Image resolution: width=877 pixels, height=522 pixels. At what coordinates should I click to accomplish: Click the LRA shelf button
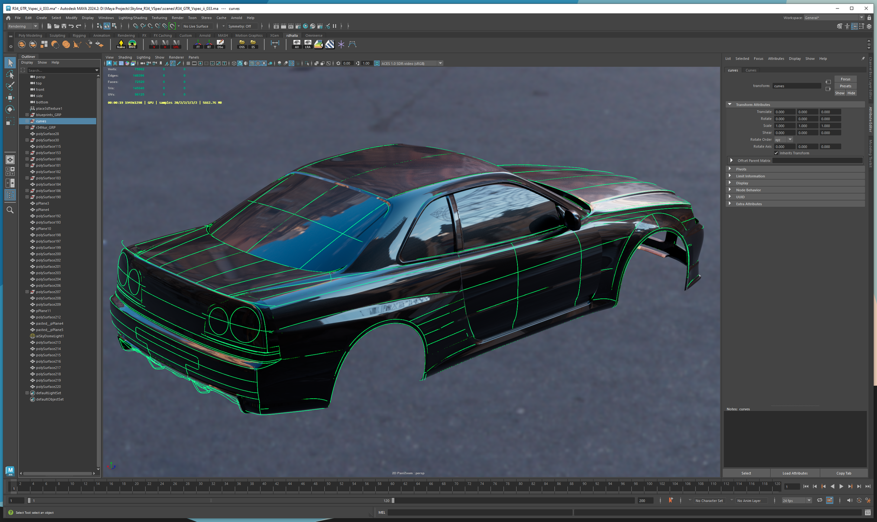[x=308, y=44]
